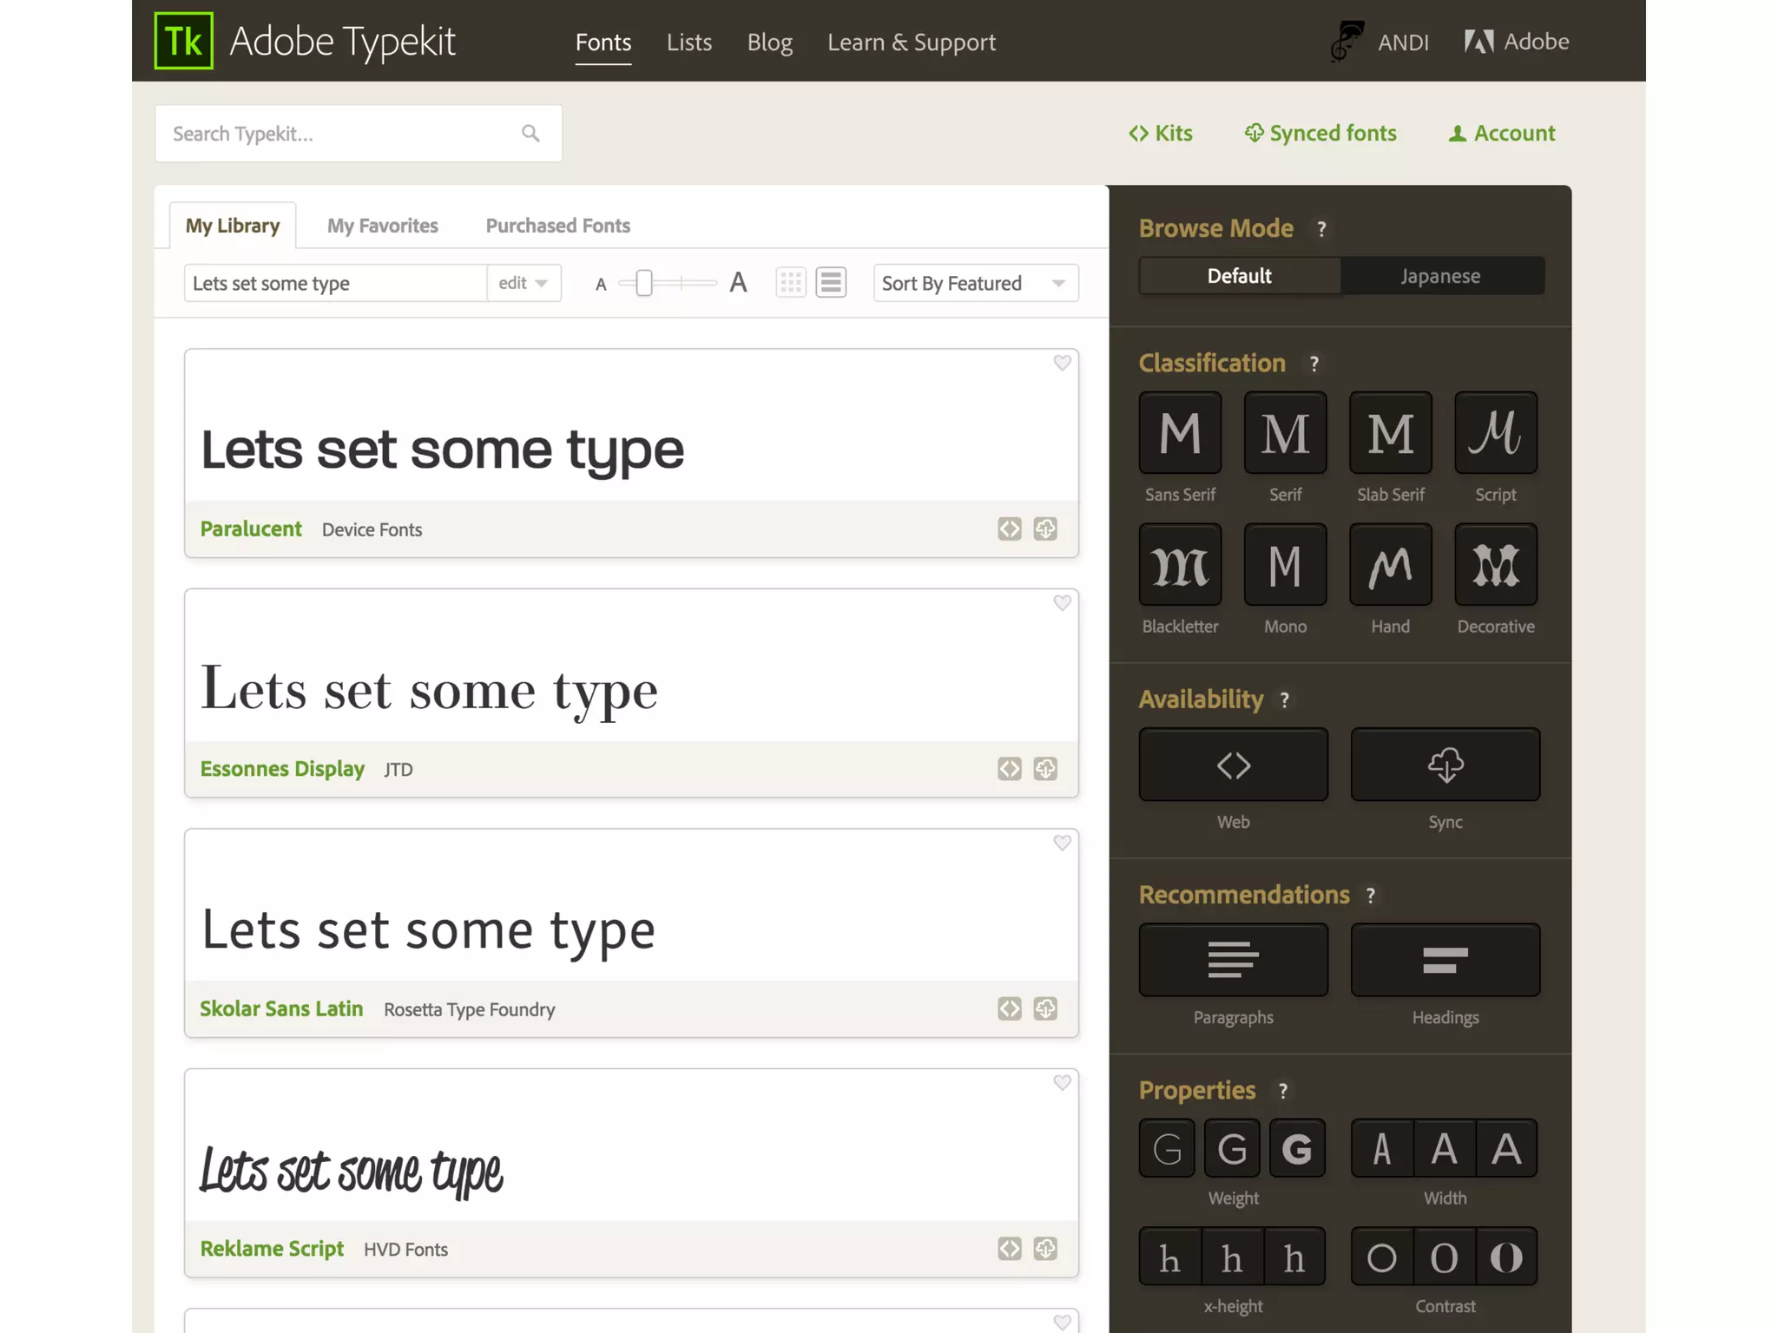Select the Blackletter classification filter

[x=1180, y=565]
